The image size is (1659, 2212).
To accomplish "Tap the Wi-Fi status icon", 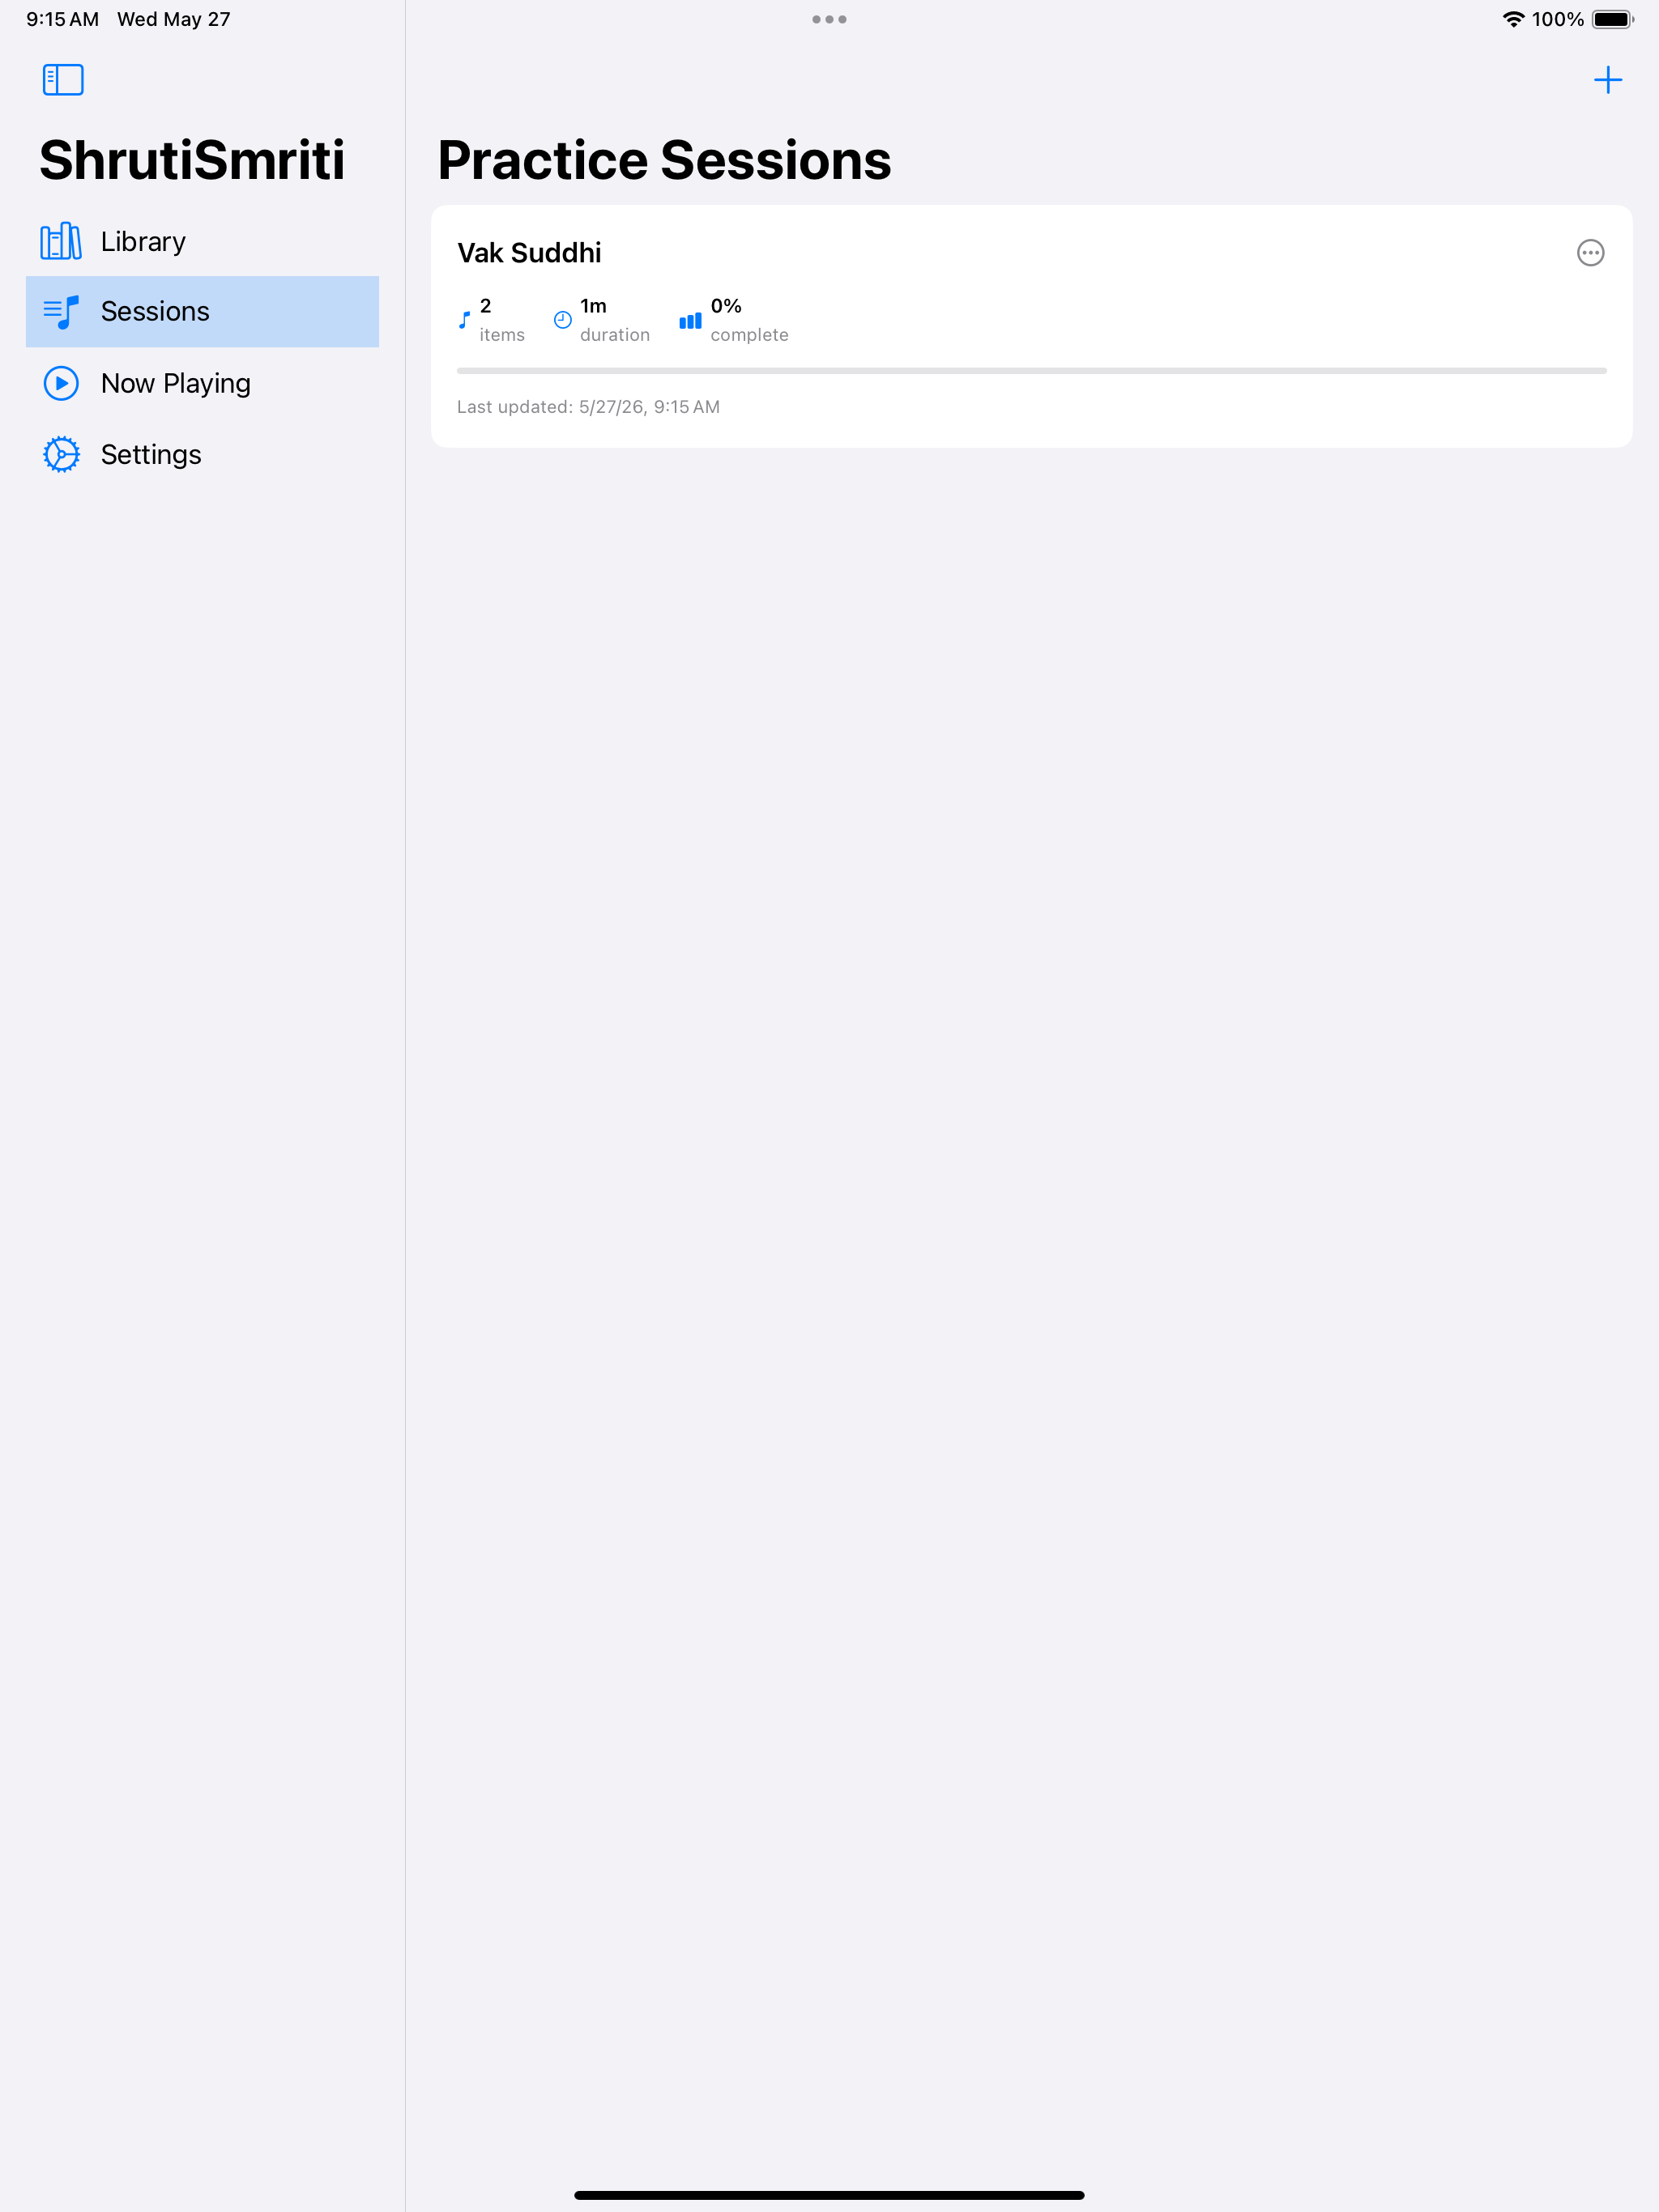I will tap(1513, 19).
